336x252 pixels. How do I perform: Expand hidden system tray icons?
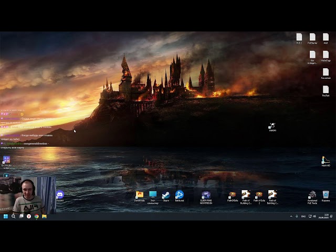click(291, 216)
